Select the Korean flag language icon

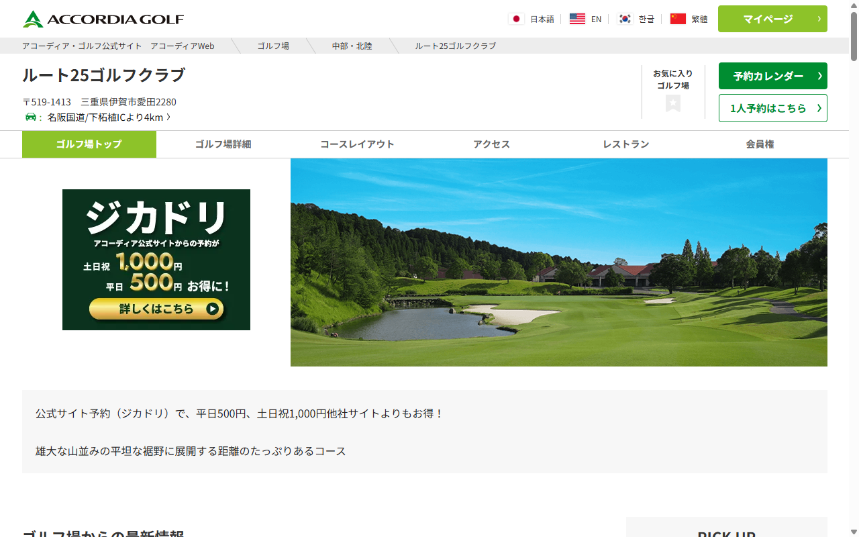coord(625,19)
